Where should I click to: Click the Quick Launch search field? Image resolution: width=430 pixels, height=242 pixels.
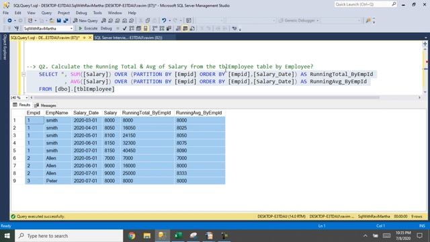click(x=365, y=4)
